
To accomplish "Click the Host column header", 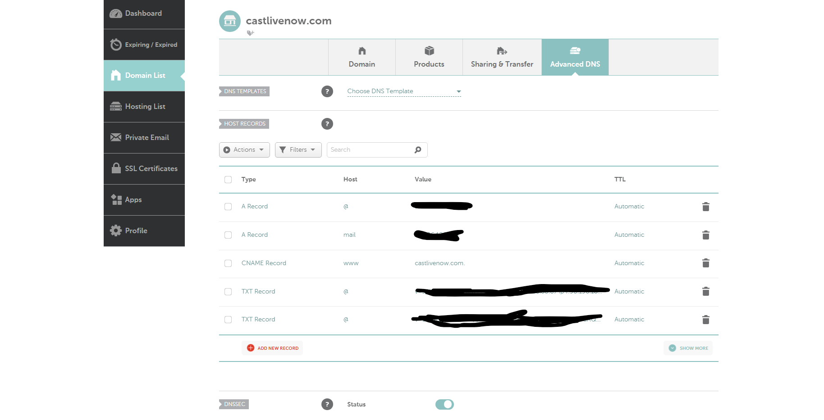I will 350,180.
